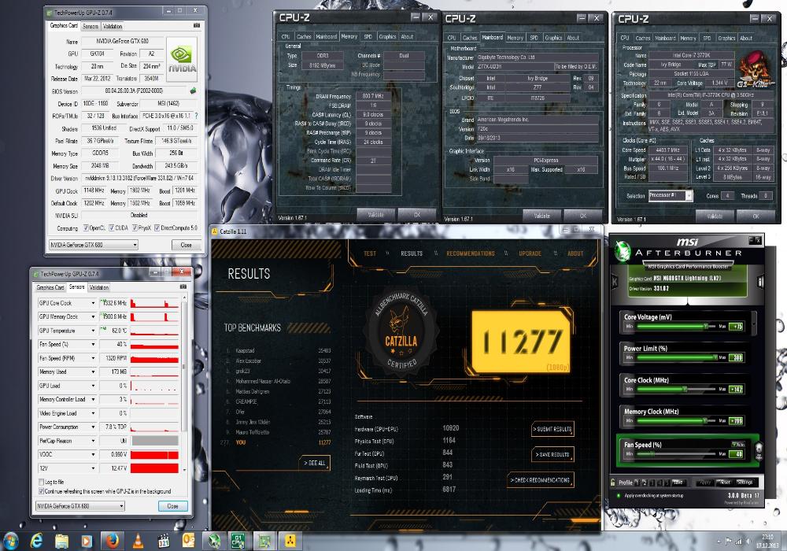Open Caches tab in CPU-Z Mainboard window
The width and height of the screenshot is (787, 551).
click(x=469, y=38)
